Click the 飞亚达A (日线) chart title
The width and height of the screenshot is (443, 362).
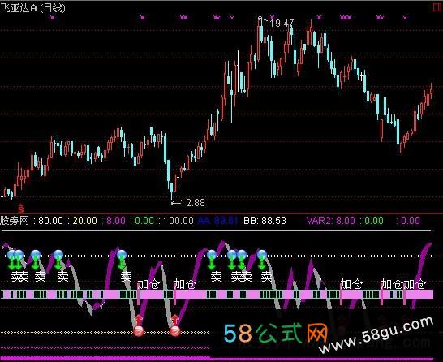(32, 7)
